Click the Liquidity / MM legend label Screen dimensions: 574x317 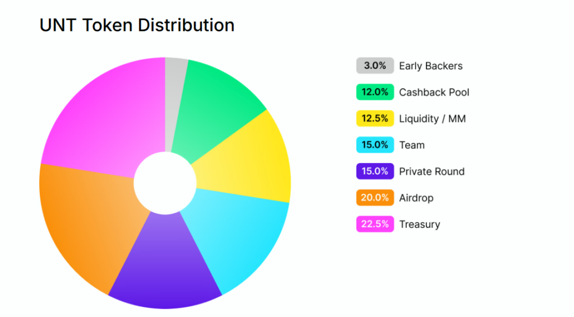432,119
